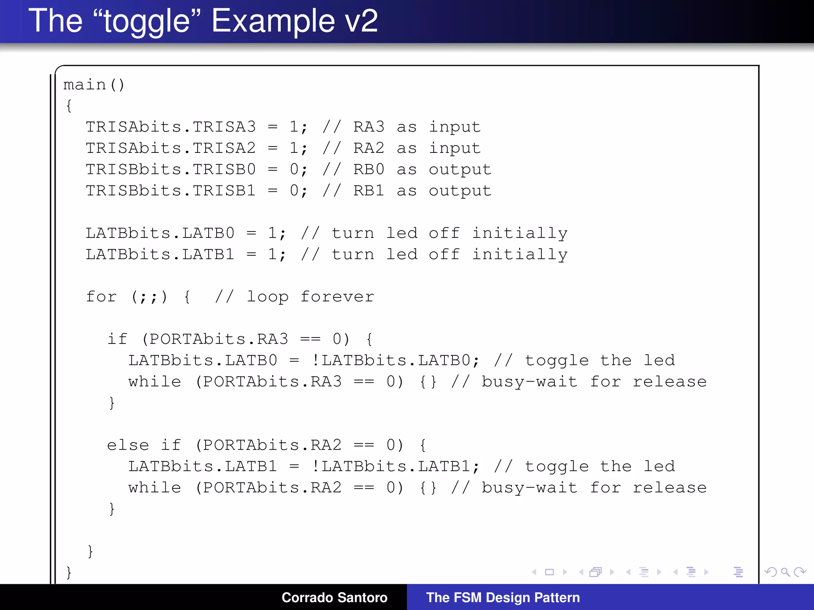The image size is (814, 610).
Task: Go to next frame with arrow right of stacked-frames icon
Action: pos(612,572)
